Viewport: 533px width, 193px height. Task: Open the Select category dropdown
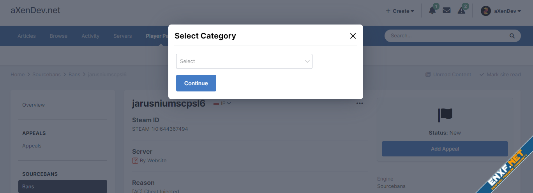pos(244,61)
